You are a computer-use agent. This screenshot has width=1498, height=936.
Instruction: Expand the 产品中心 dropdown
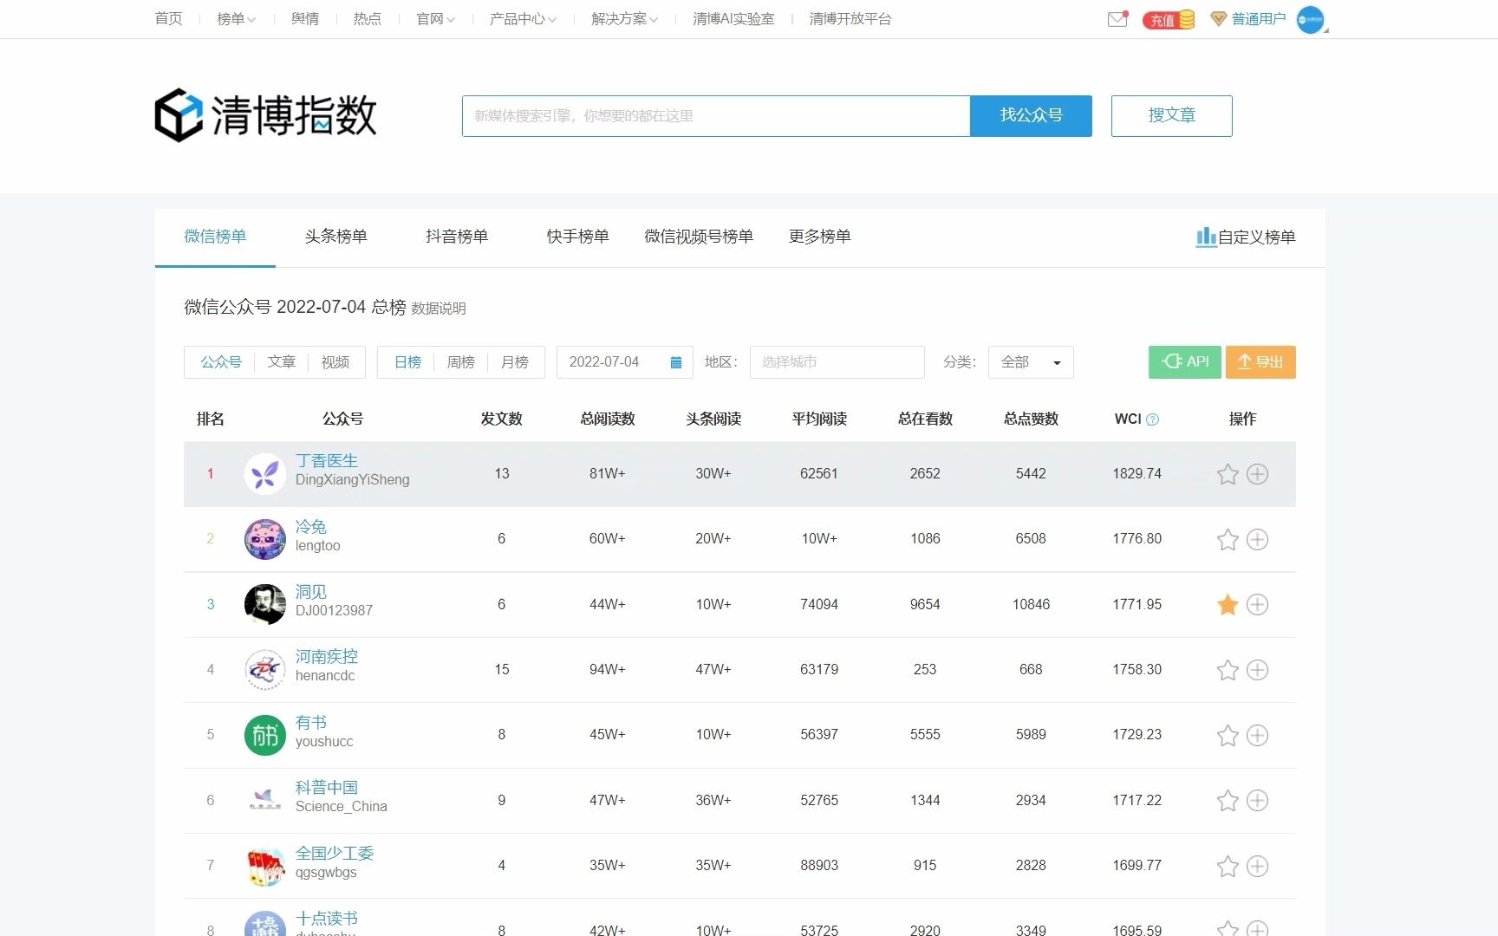pyautogui.click(x=523, y=19)
